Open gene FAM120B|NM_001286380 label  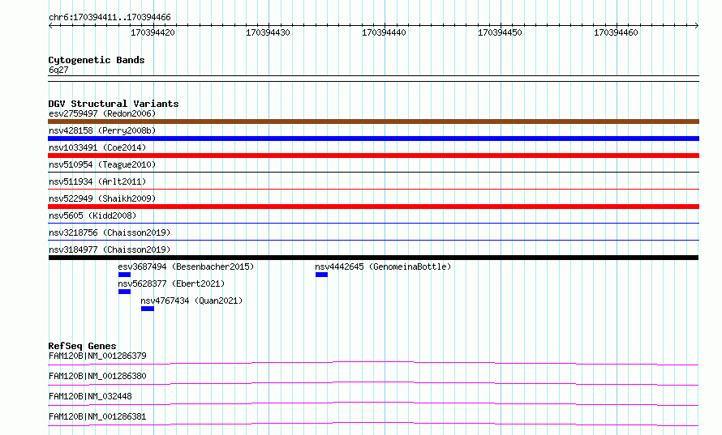point(97,376)
